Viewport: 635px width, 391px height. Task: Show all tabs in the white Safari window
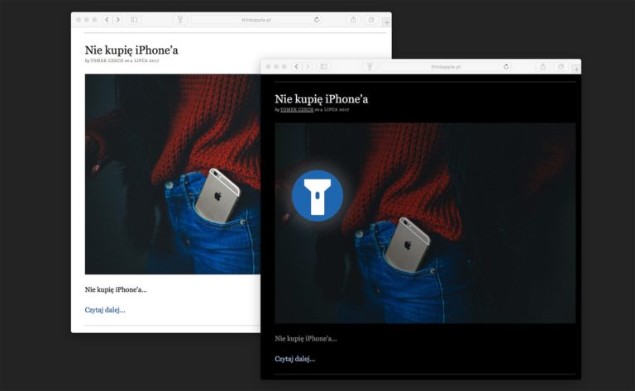click(371, 20)
